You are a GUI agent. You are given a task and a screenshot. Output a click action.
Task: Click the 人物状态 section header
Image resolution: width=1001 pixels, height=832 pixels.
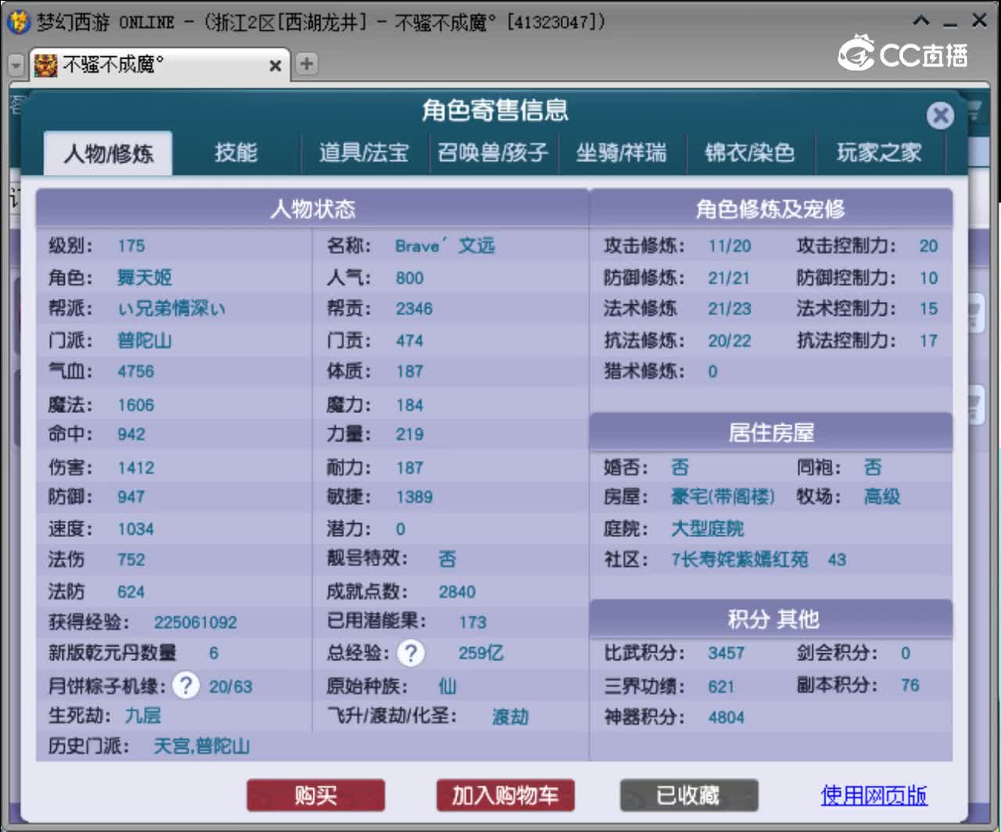pyautogui.click(x=312, y=209)
